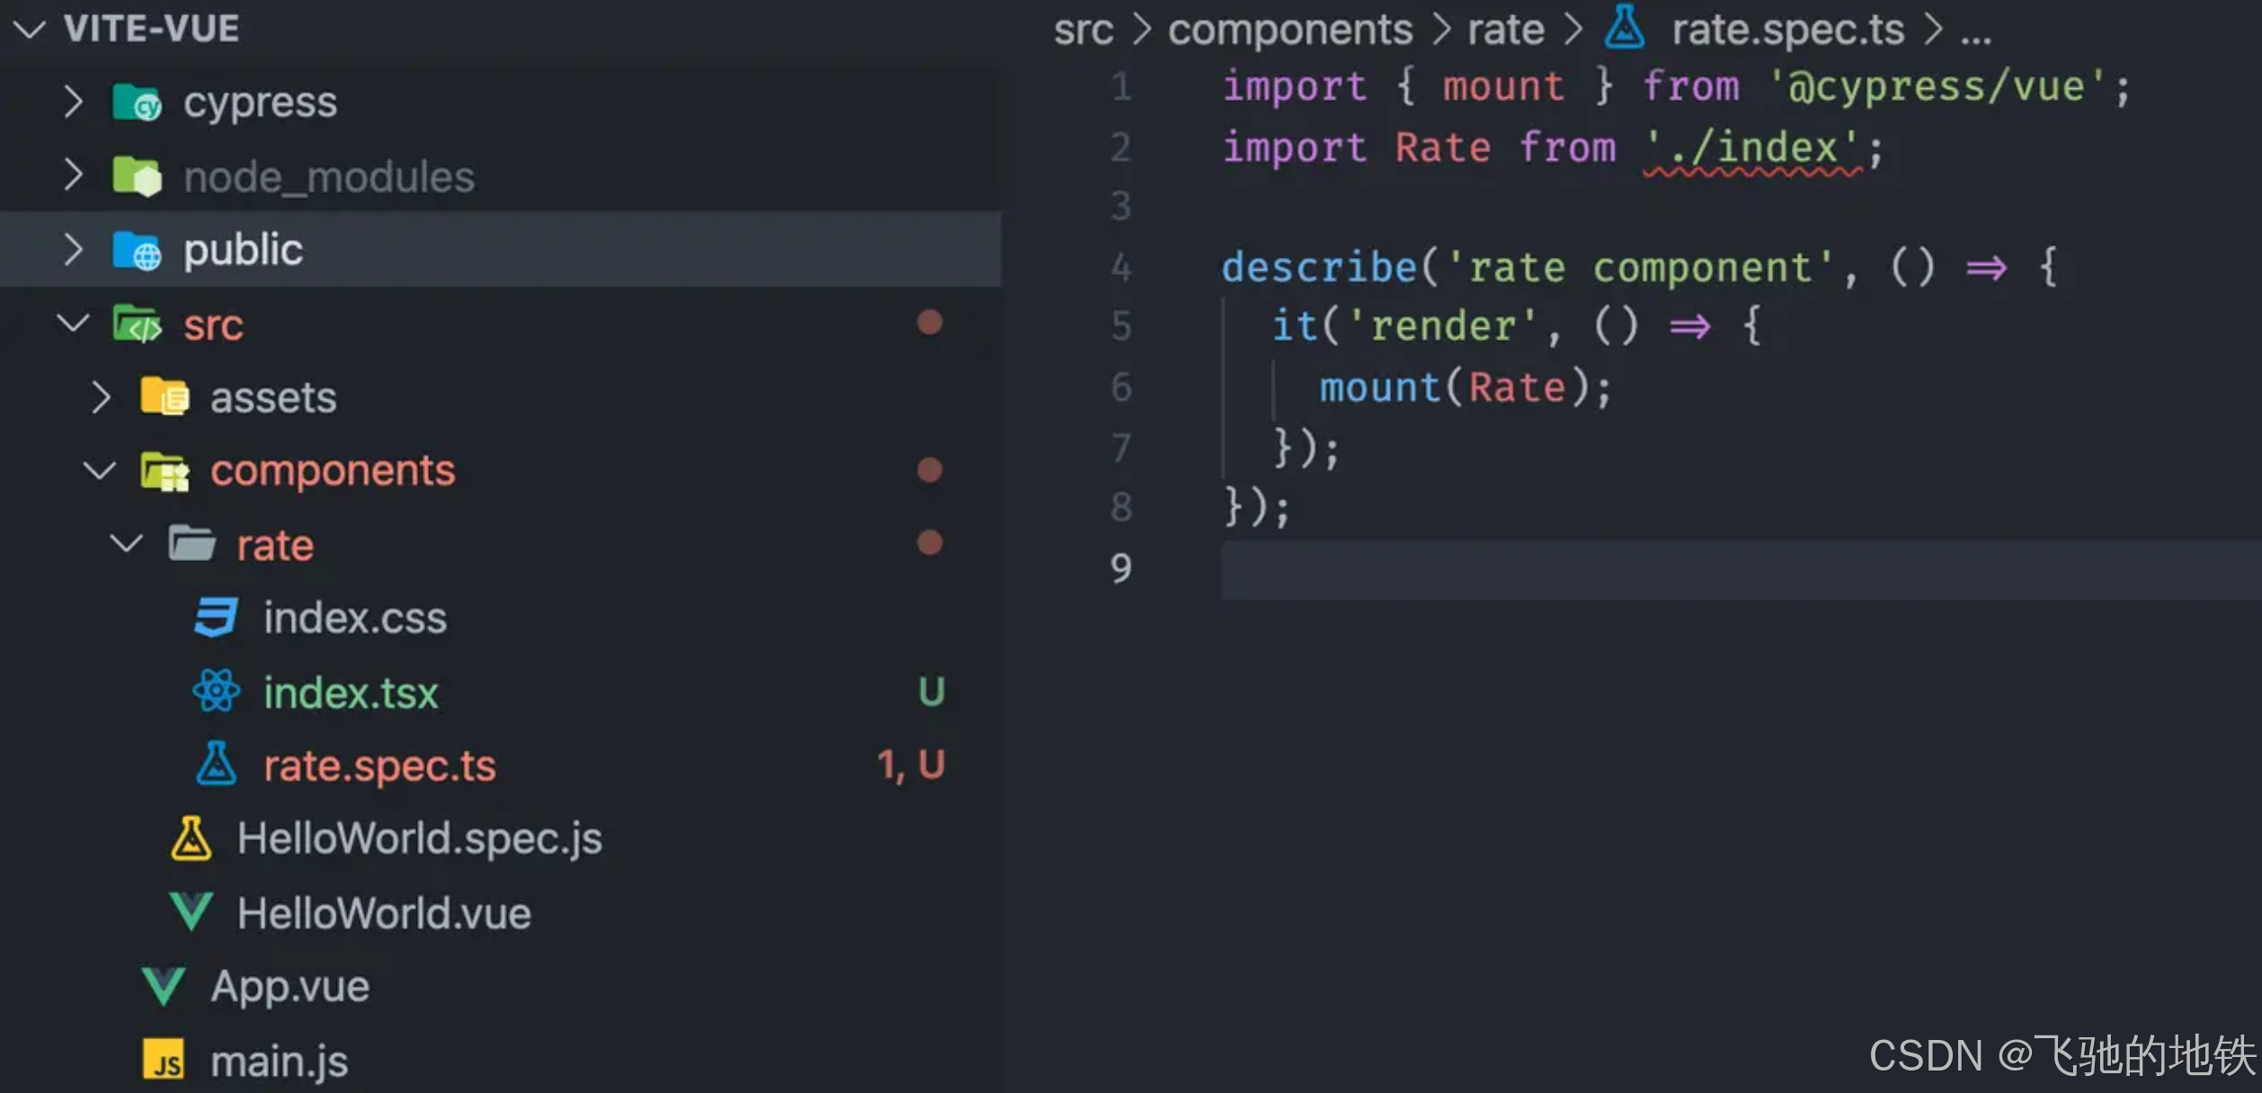Collapse the rate folder chevron

(x=127, y=544)
